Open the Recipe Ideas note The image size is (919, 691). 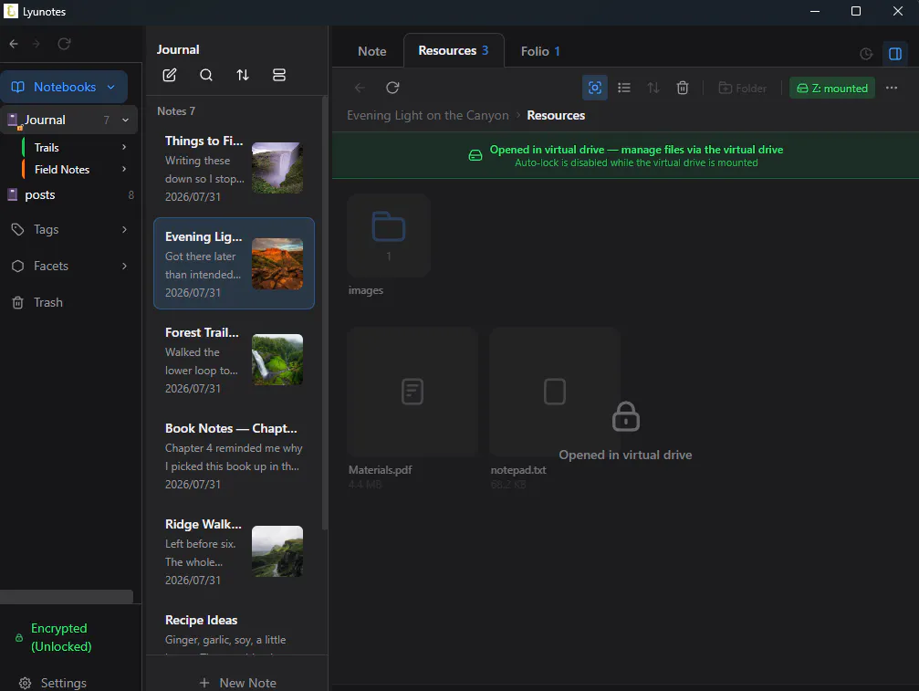[x=234, y=629]
